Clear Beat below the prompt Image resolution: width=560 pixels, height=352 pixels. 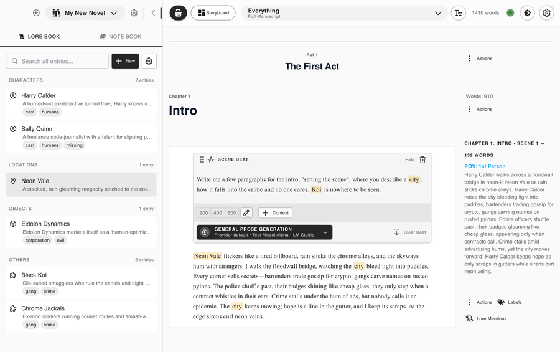[x=410, y=232]
